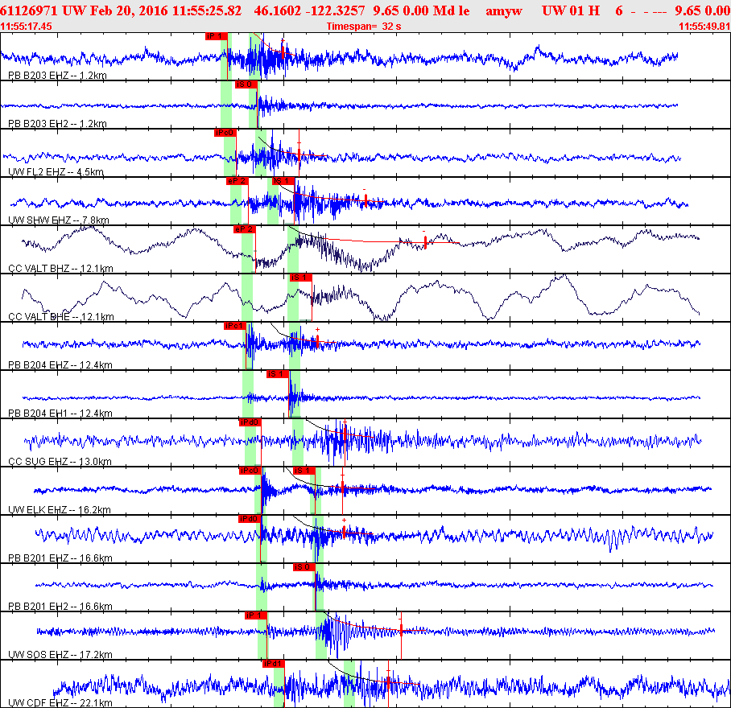Click the coda end marker on CC VALT BHZ trace
The image size is (731, 708).
[425, 242]
